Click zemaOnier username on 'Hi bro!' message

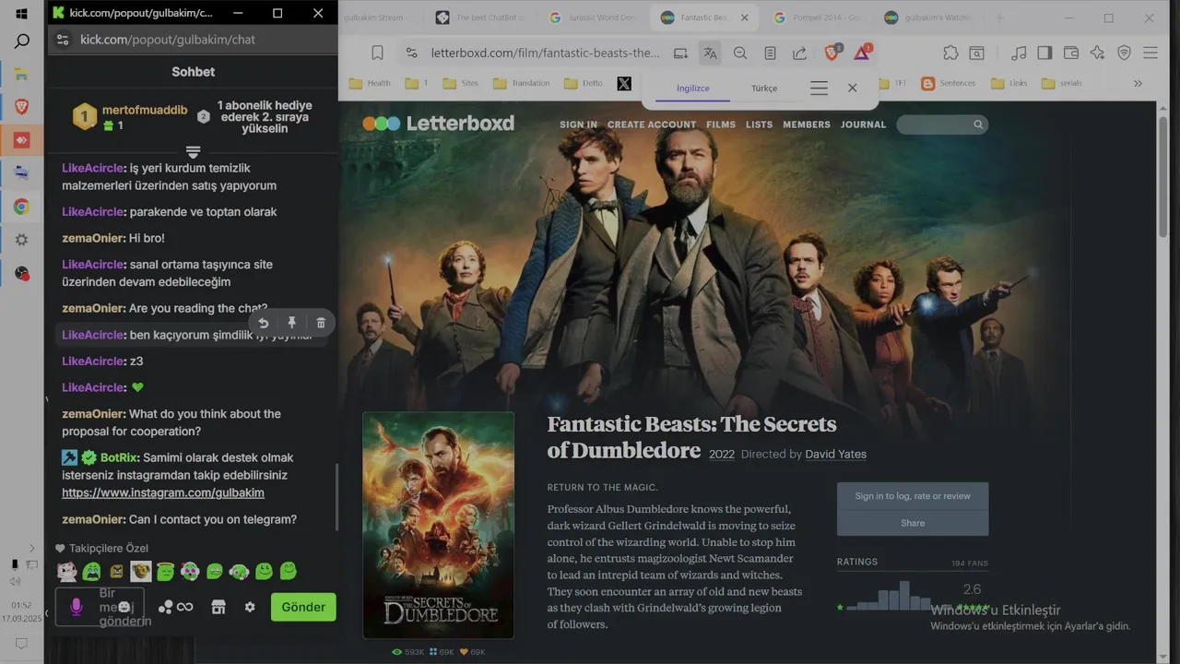tap(92, 238)
